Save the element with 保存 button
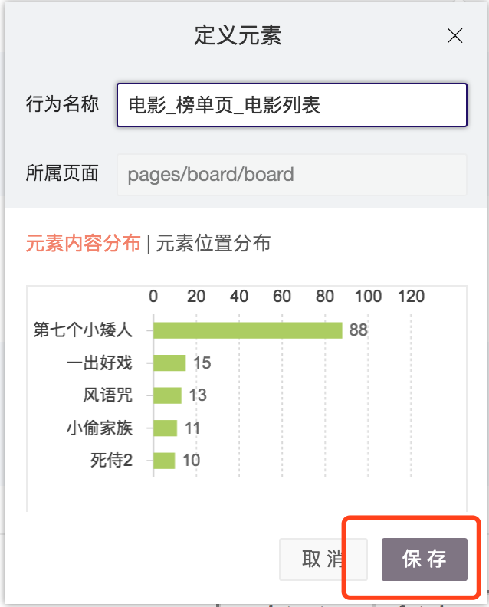This screenshot has height=607, width=489. pos(425,559)
